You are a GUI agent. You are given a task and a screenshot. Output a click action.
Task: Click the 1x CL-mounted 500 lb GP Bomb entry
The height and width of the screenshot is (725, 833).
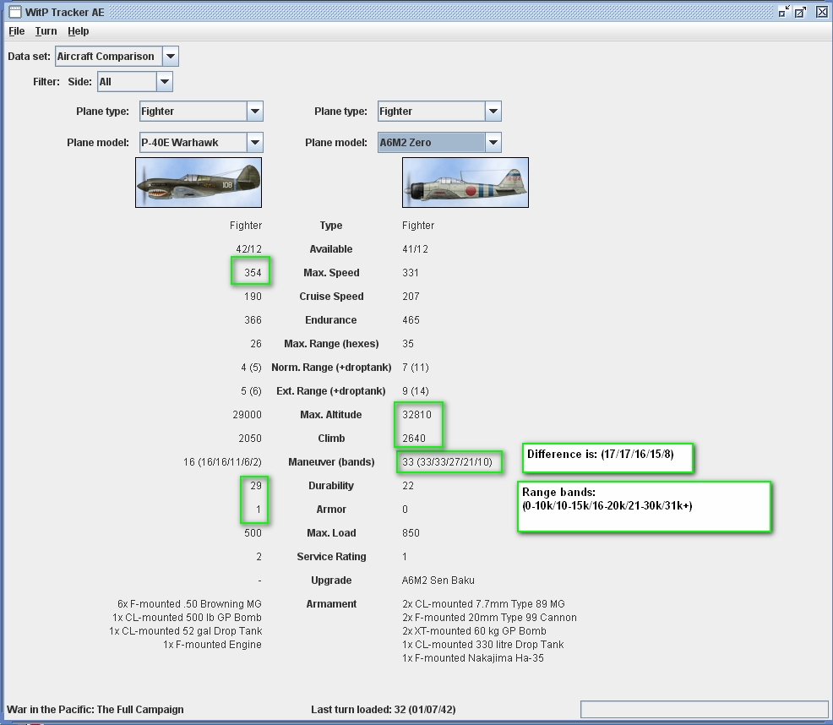(x=187, y=617)
